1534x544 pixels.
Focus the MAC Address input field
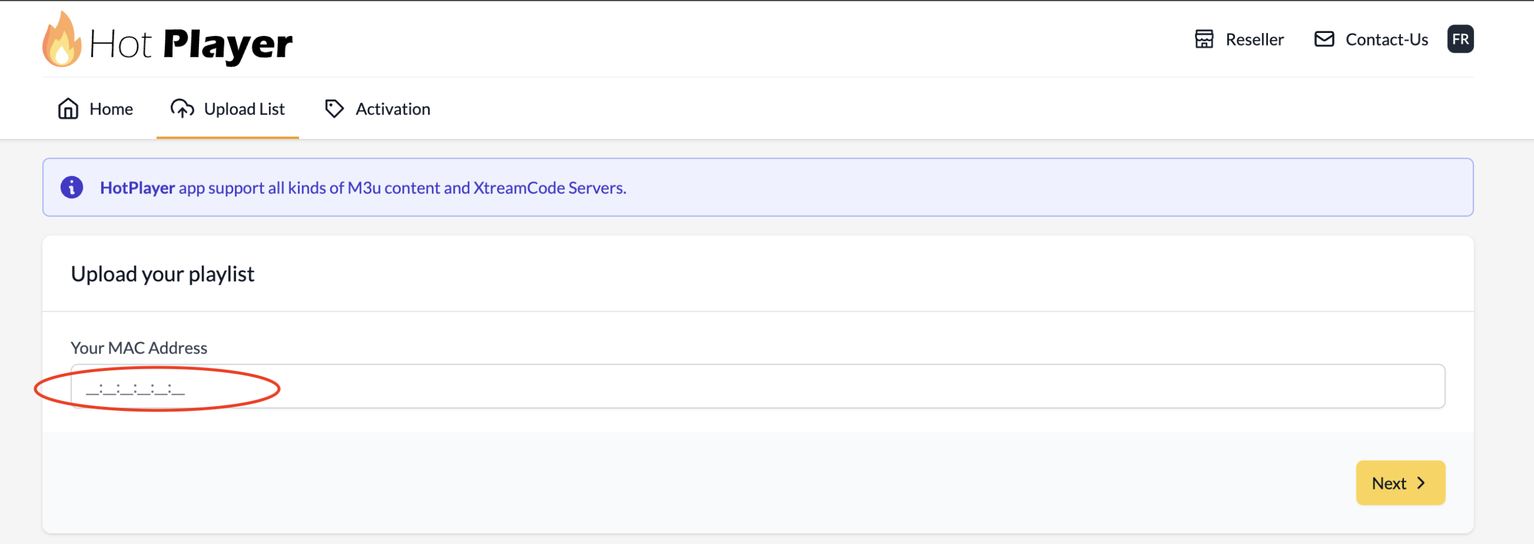[x=758, y=386]
